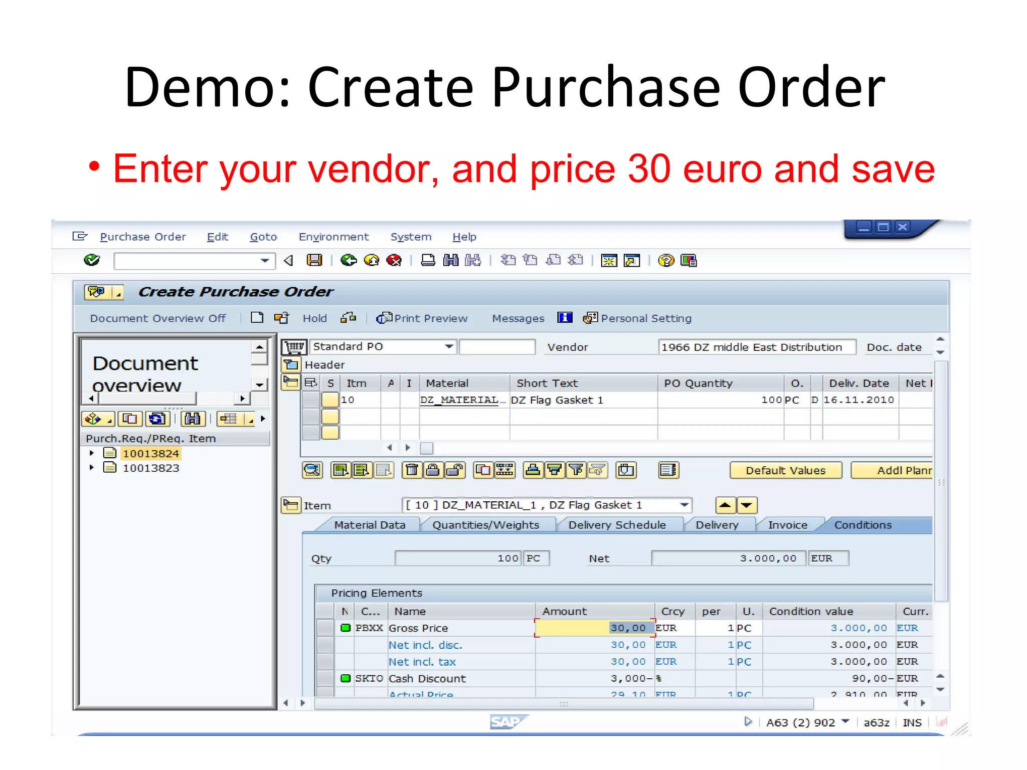
Task: Open the command field dropdown arrow
Action: pos(265,261)
